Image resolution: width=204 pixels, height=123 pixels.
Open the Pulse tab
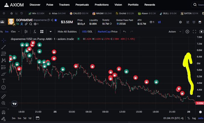click(50, 5)
